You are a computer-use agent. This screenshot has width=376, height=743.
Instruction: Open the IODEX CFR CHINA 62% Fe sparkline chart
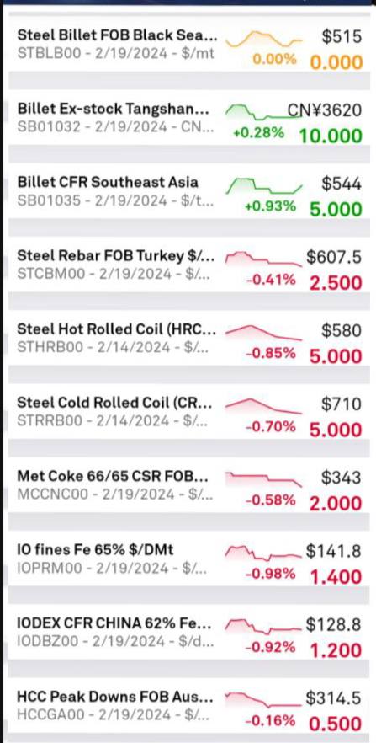click(264, 627)
